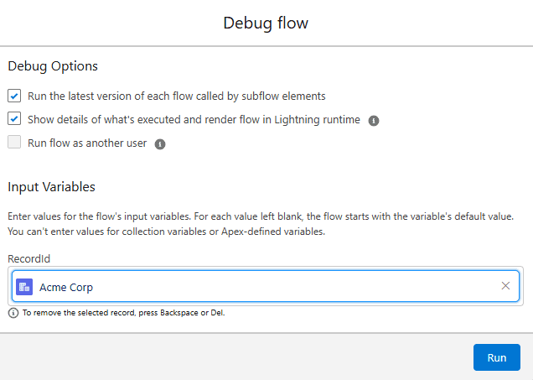This screenshot has width=533, height=380.
Task: Clear the Acme Corp selection with the X icon
Action: pyautogui.click(x=505, y=286)
